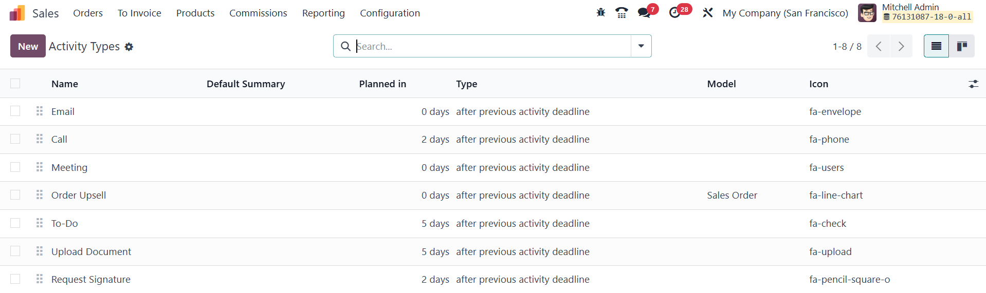Open the debug bug icon menu
Screen dimensions: 986x293
pos(600,13)
